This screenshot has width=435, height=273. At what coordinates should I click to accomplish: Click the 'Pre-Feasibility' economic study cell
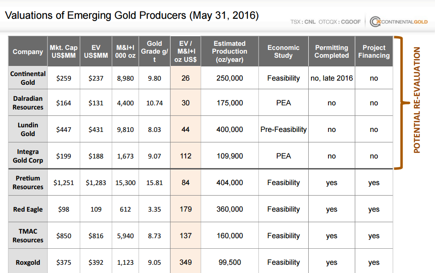[x=283, y=130]
